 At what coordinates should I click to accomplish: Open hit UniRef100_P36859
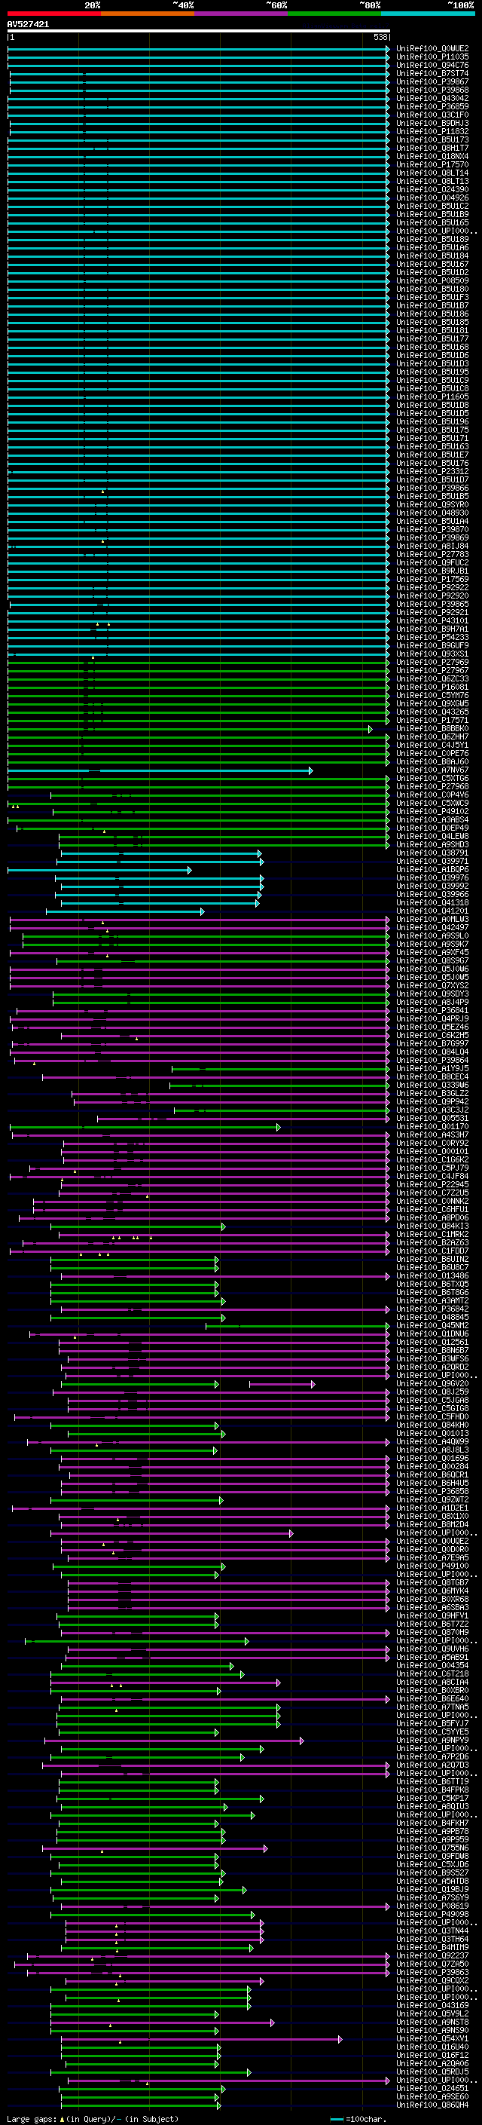pos(432,106)
